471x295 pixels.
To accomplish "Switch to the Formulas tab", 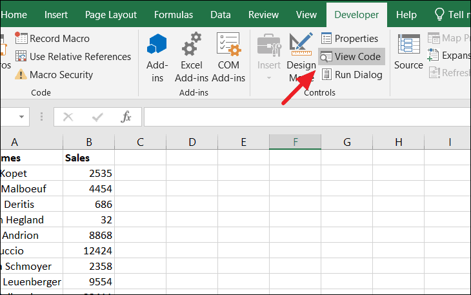I will pos(174,15).
